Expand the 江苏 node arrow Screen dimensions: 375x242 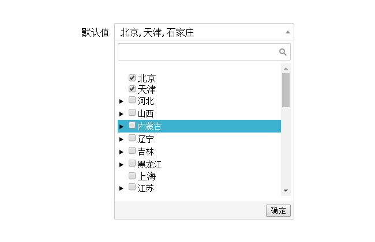(x=121, y=188)
